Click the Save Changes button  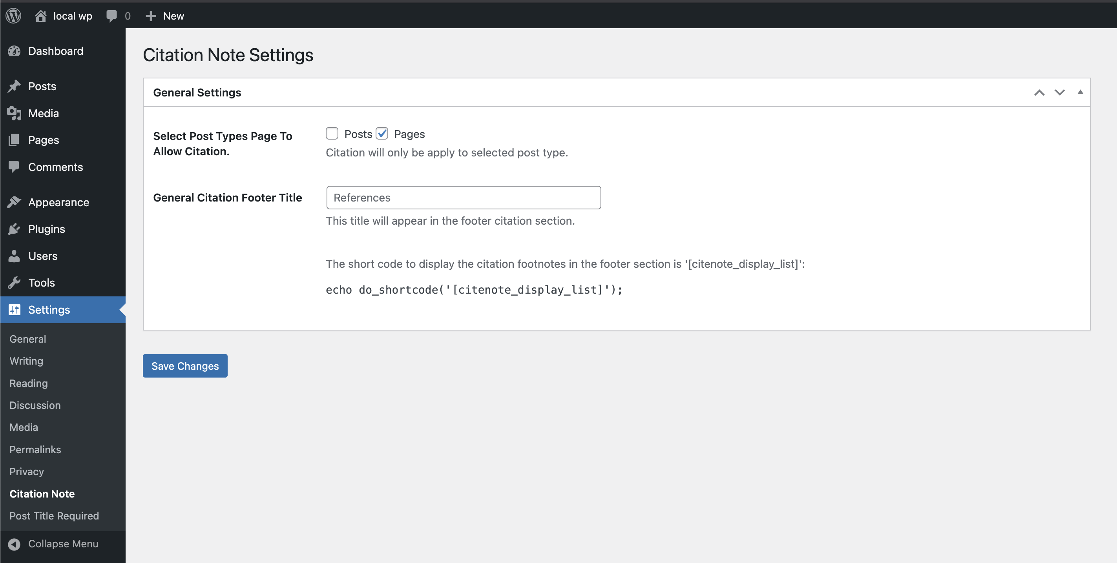point(185,366)
